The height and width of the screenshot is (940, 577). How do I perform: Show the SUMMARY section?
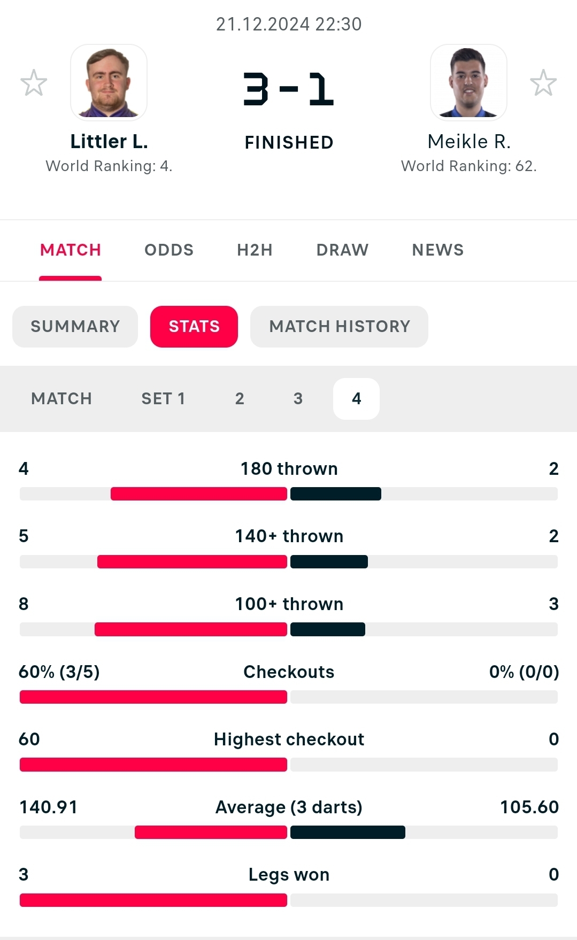75,327
